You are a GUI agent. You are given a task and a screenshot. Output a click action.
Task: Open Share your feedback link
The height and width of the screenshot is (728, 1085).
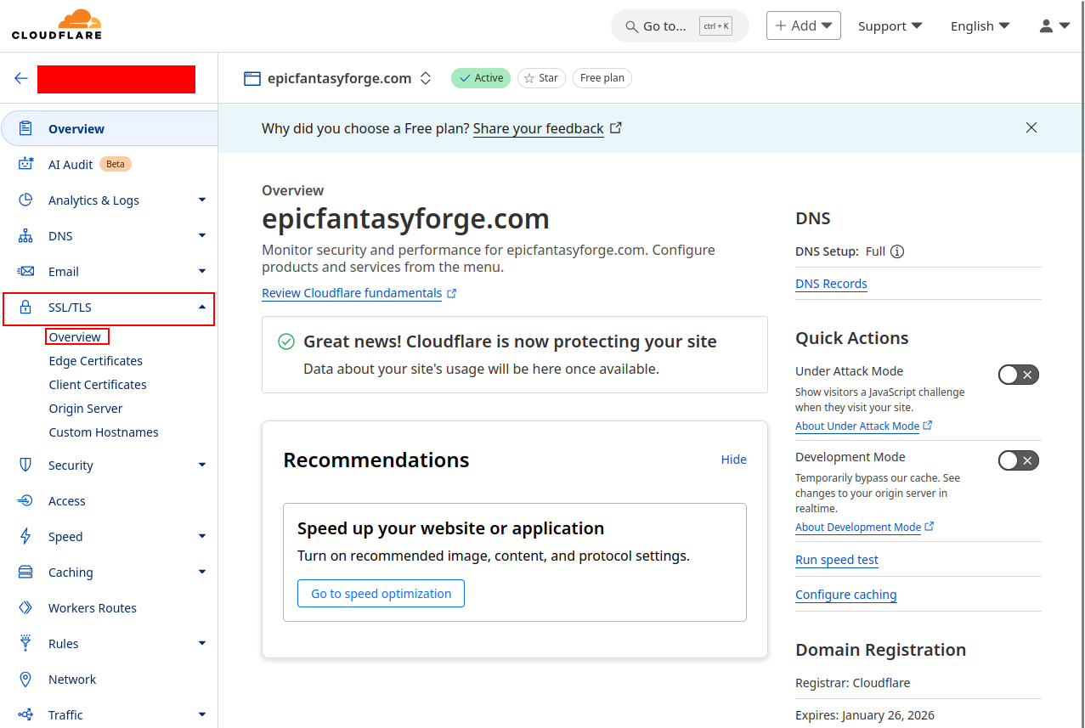point(539,128)
